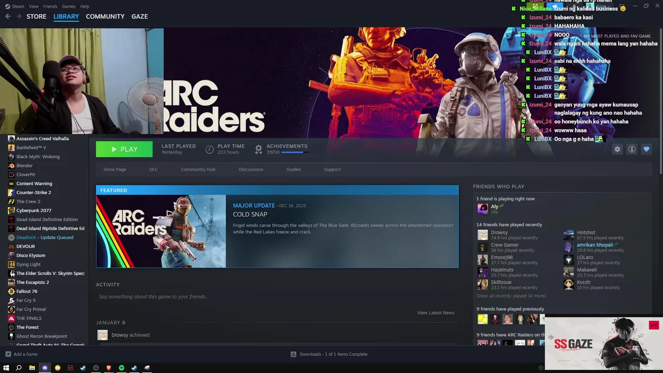The height and width of the screenshot is (373, 663).
Task: Open the Discussions link
Action: [251, 169]
